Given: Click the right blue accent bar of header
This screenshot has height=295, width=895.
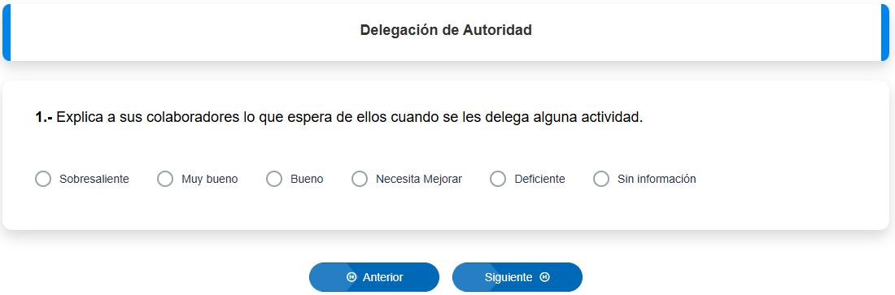Looking at the screenshot, I should 885,32.
